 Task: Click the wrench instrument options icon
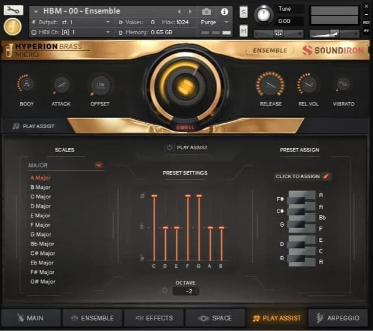coord(13,10)
